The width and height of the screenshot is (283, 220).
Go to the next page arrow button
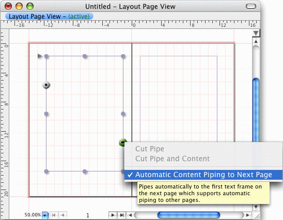point(113,215)
